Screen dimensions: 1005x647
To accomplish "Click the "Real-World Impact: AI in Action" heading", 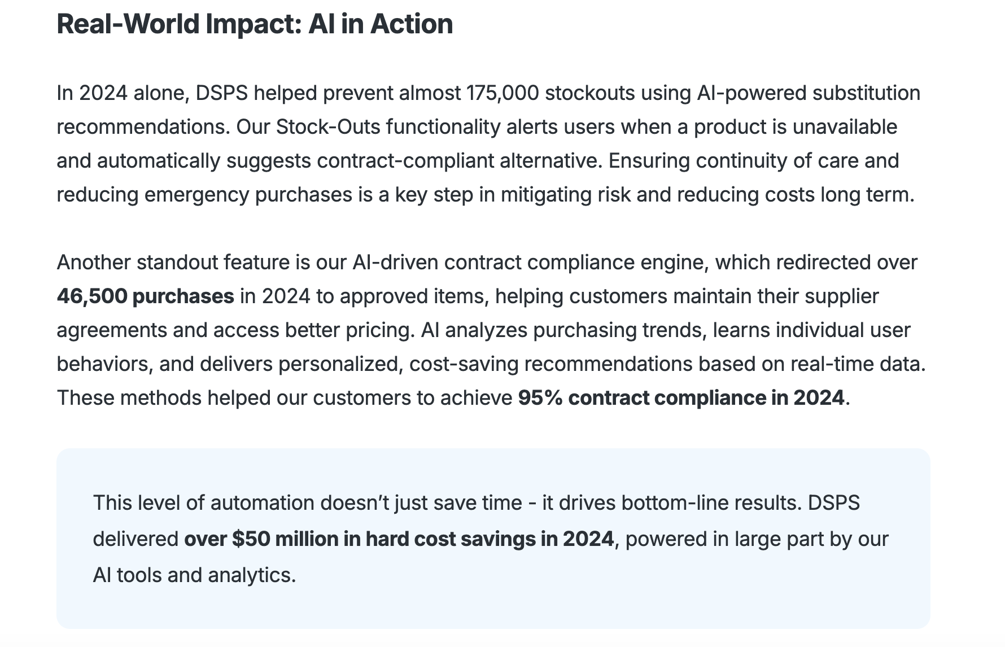I will tap(255, 24).
